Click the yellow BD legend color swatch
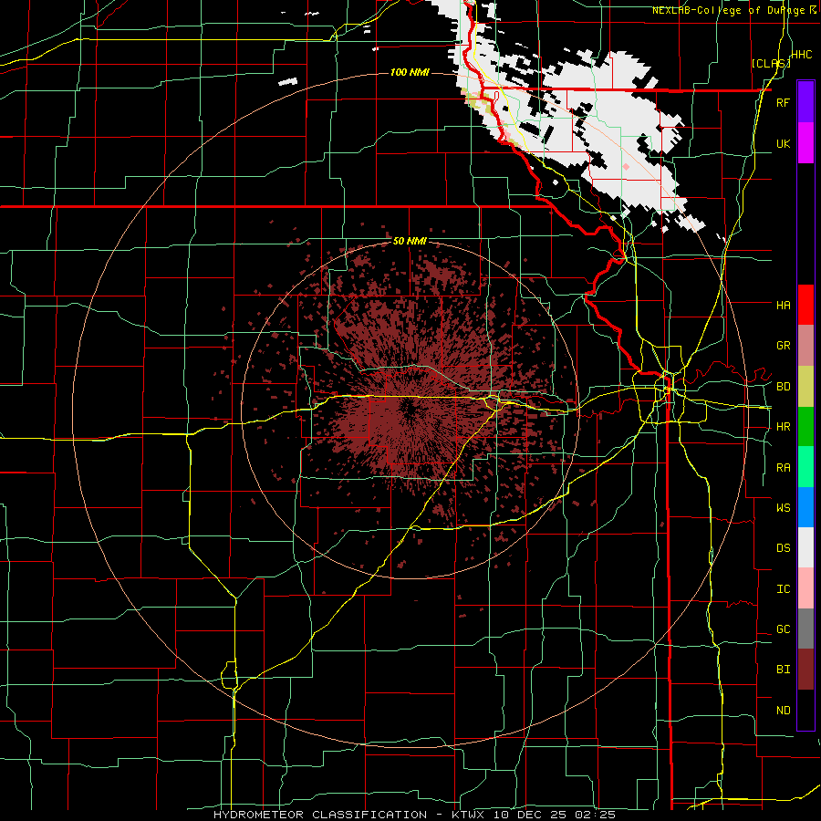This screenshot has height=821, width=821. click(805, 387)
